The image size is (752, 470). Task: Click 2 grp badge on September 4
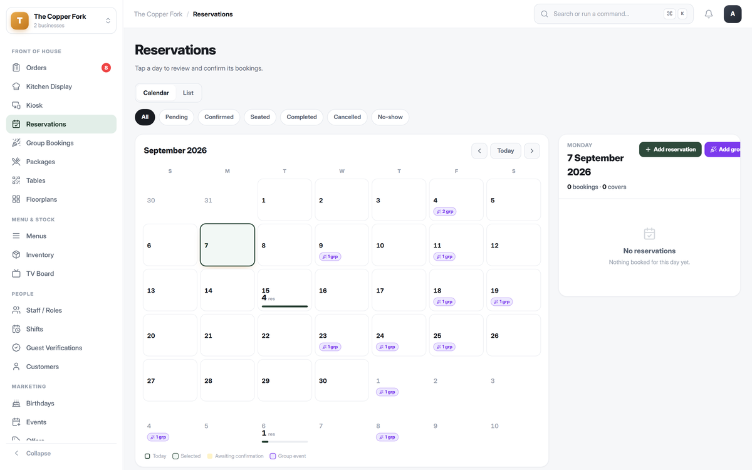[x=444, y=211]
